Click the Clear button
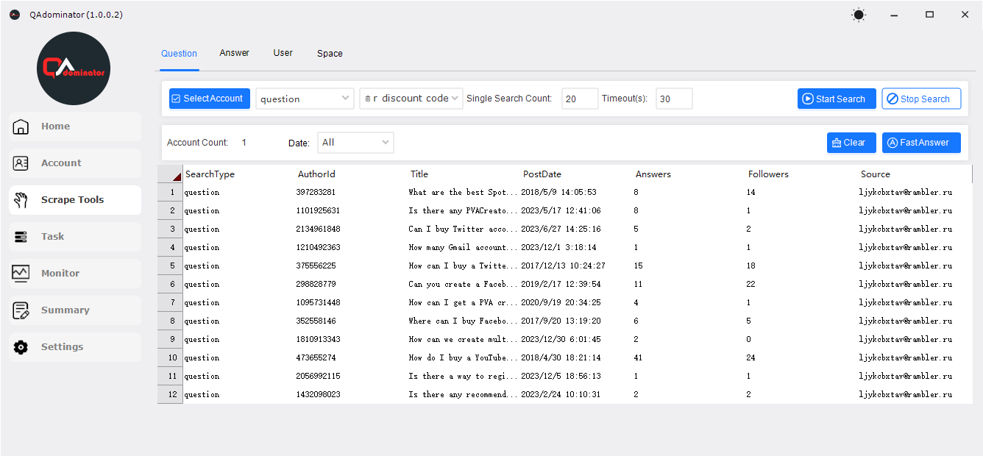This screenshot has width=983, height=456. (851, 143)
